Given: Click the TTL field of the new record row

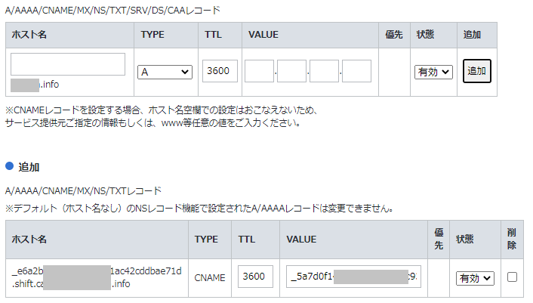Looking at the screenshot, I should coord(220,71).
